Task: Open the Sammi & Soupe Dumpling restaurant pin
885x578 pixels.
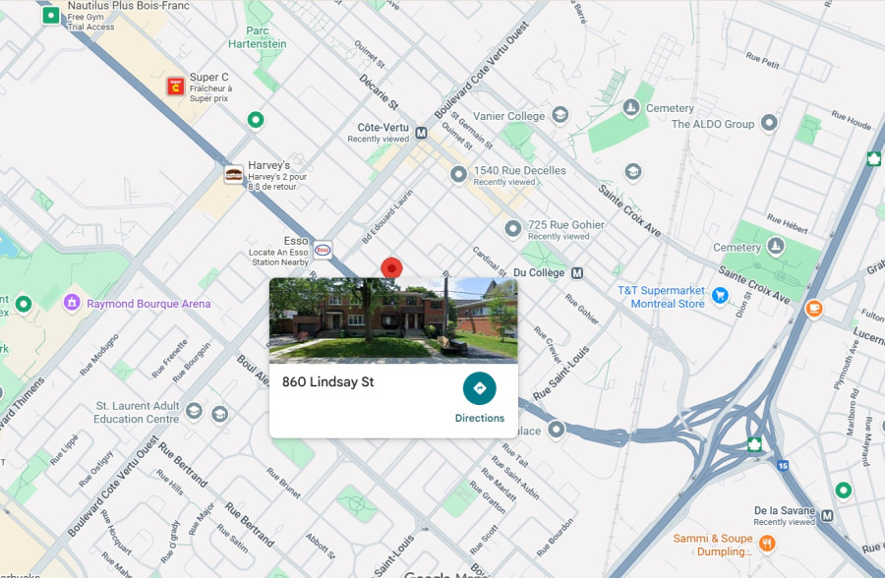Action: pos(766,544)
